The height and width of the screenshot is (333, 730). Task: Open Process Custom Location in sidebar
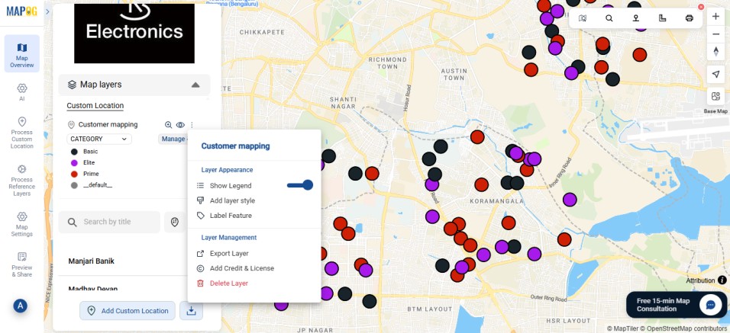click(x=22, y=133)
